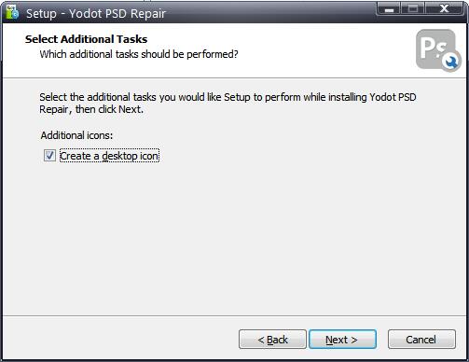Click the 'Which additional tasks should be performed?' subtitle
Viewport: 469px width, 362px height.
(x=139, y=54)
